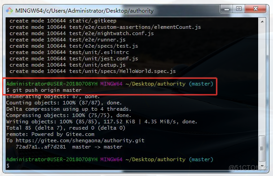
Task: Click 'Total 85 (delta 7), reused 0' line
Action: pos(66,128)
